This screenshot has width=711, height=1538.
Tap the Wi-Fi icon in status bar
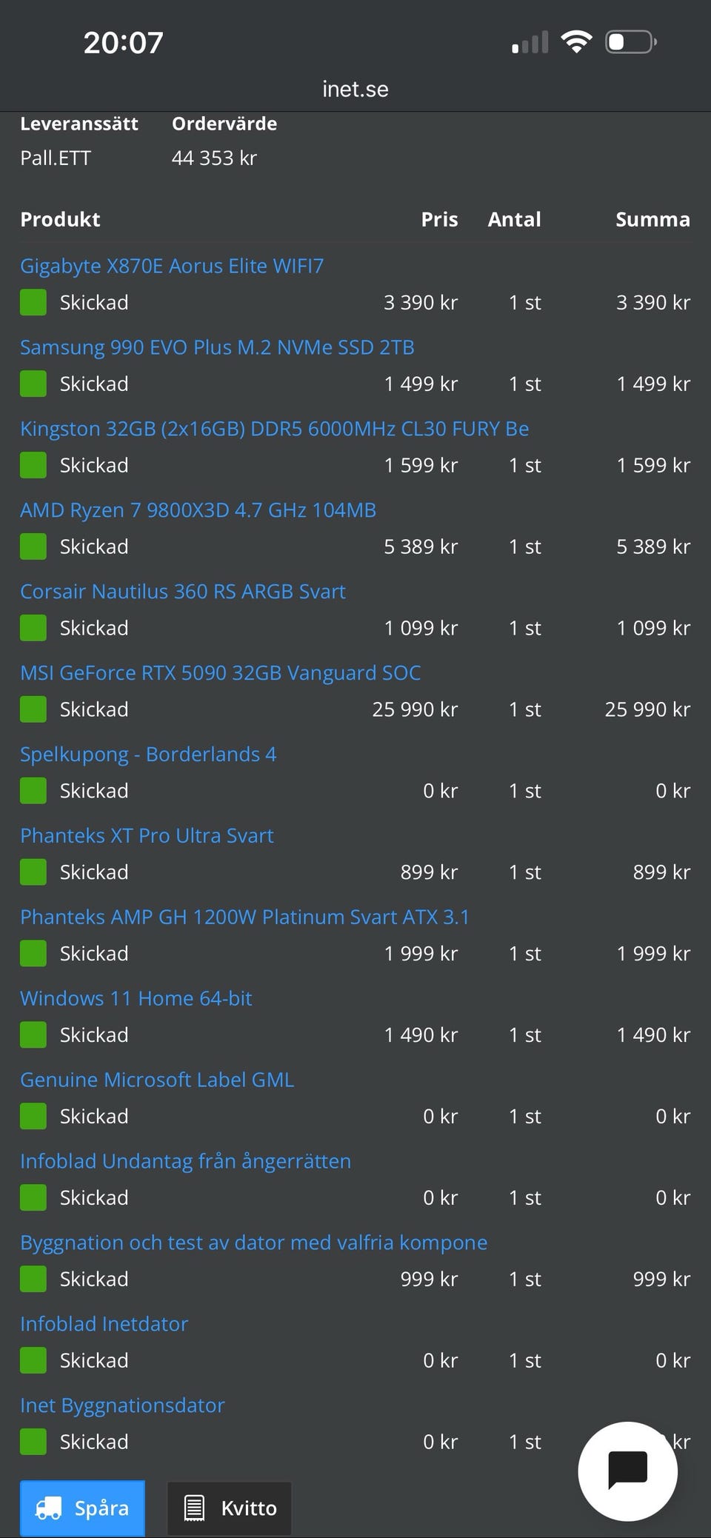pos(575,41)
